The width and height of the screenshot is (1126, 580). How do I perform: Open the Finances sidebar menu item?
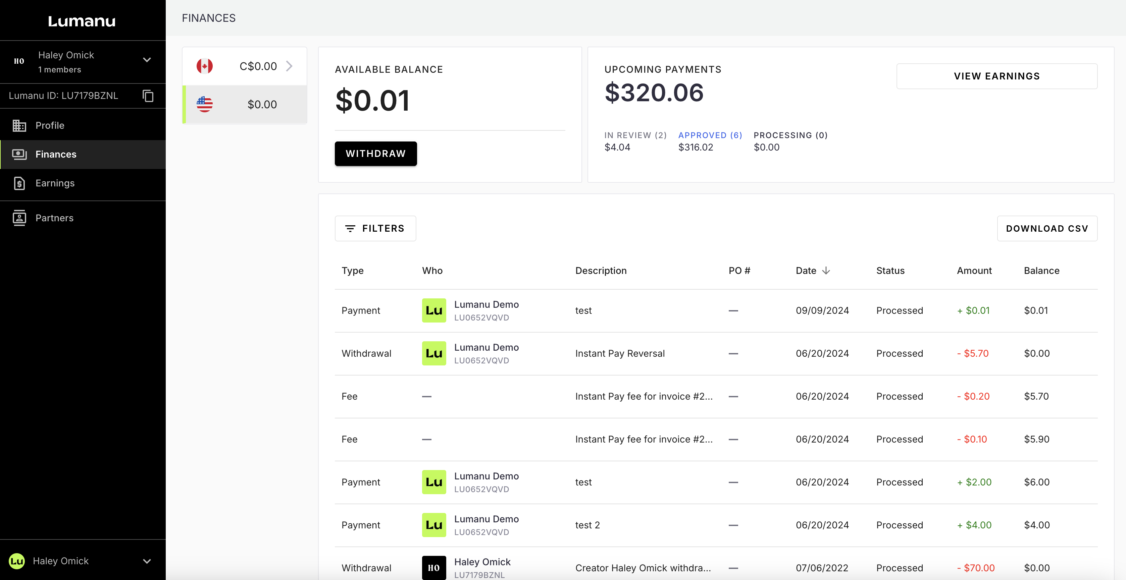coord(56,154)
